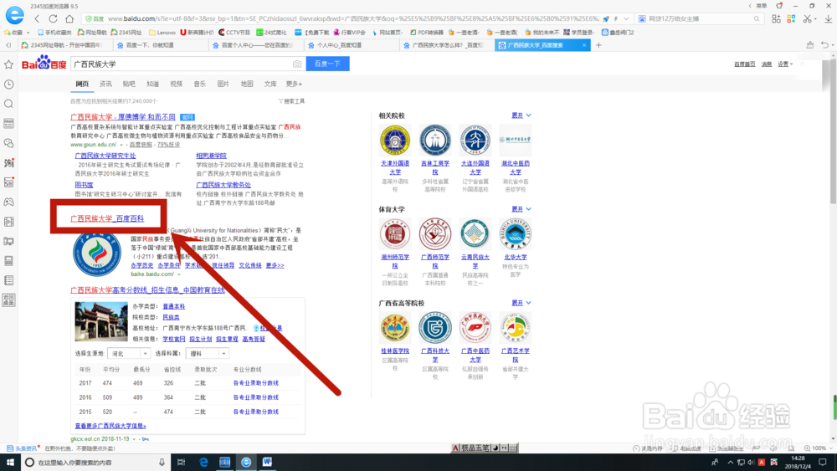This screenshot has width=837, height=471.
Task: Click the camera image-search icon in the search box
Action: click(297, 64)
